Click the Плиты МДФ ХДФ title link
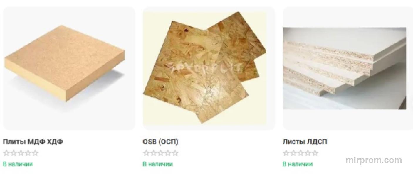 (x=33, y=142)
